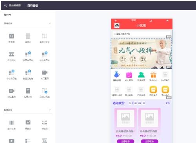
Task: Click the first ¥0.01 price label
Action: pyautogui.click(x=119, y=136)
